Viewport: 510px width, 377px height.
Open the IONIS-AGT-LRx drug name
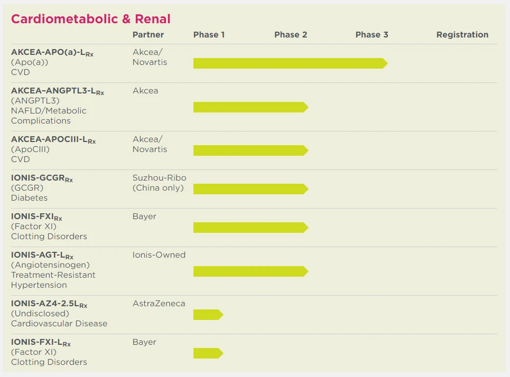click(42, 256)
